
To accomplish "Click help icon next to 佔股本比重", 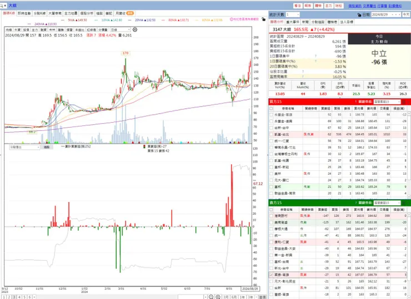I will (x=303, y=72).
